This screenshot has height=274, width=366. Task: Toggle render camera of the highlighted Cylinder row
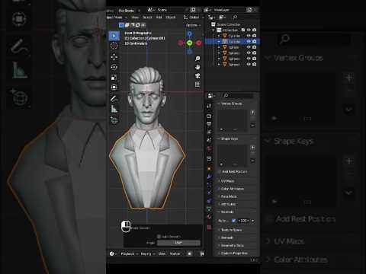255,41
